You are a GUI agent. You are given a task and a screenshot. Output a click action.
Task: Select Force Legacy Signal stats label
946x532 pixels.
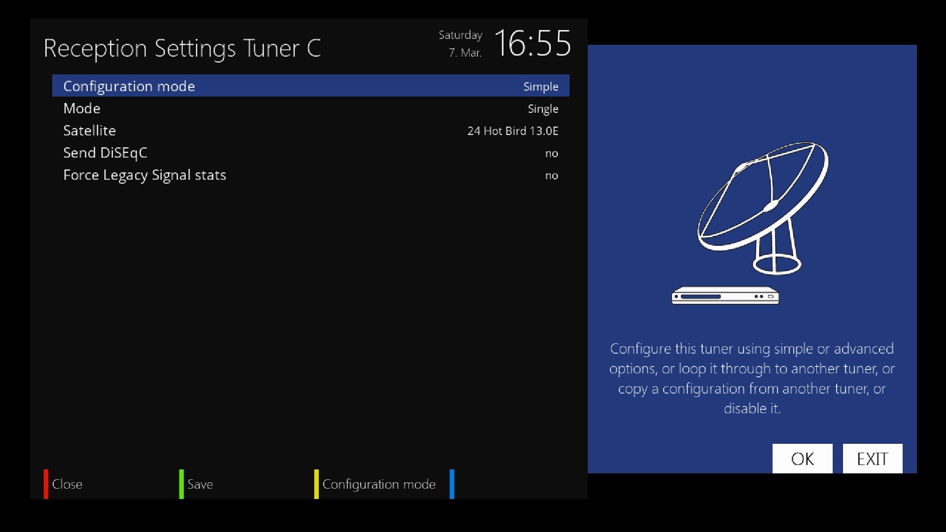[x=145, y=175]
